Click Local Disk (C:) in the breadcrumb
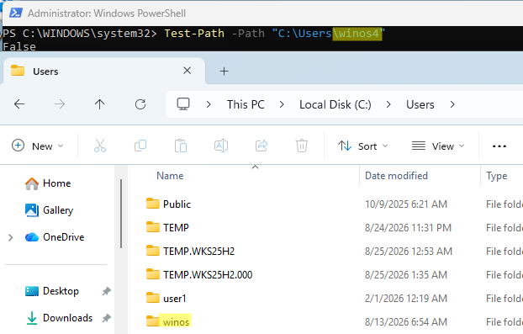This screenshot has width=523, height=334. coord(335,104)
